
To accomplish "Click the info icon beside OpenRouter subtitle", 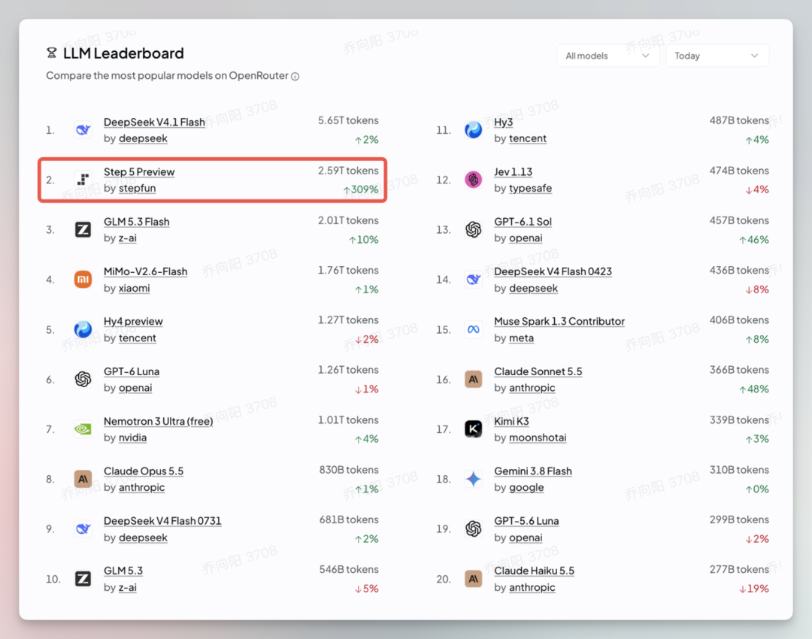I will pyautogui.click(x=295, y=77).
